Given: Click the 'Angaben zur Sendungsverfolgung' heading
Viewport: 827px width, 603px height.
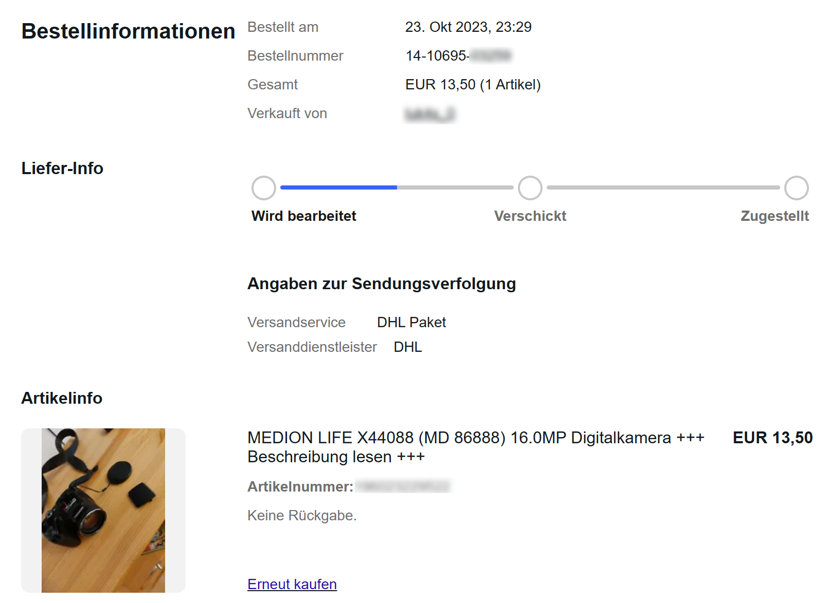Looking at the screenshot, I should (382, 284).
